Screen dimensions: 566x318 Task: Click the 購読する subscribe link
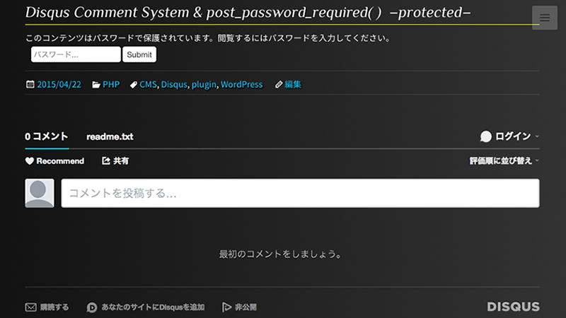(x=54, y=307)
